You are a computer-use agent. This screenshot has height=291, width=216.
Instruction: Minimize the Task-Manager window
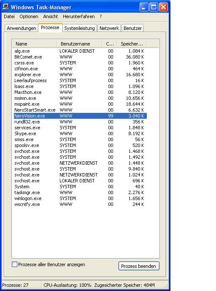144,7
